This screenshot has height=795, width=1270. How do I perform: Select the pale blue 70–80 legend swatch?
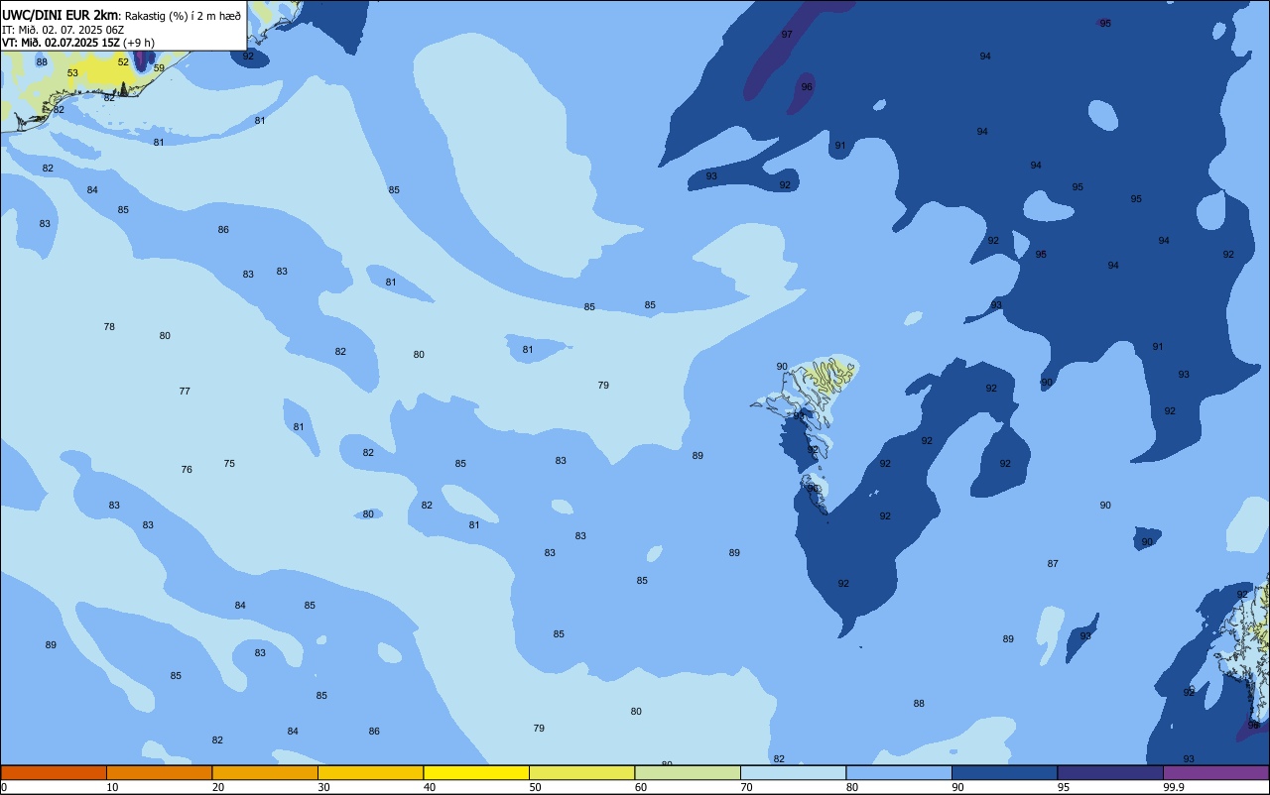(793, 772)
